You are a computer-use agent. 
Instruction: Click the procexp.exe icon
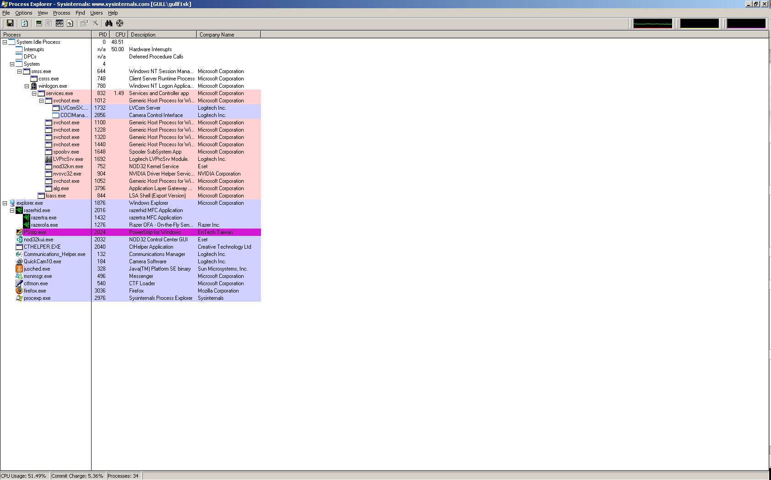[x=19, y=298]
